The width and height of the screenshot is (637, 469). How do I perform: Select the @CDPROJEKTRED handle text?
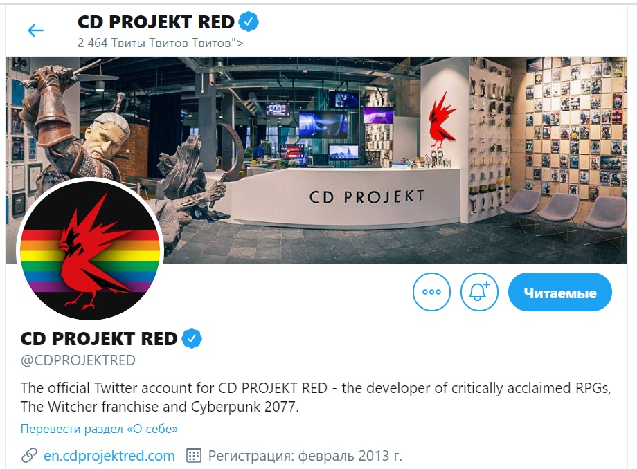(78, 360)
